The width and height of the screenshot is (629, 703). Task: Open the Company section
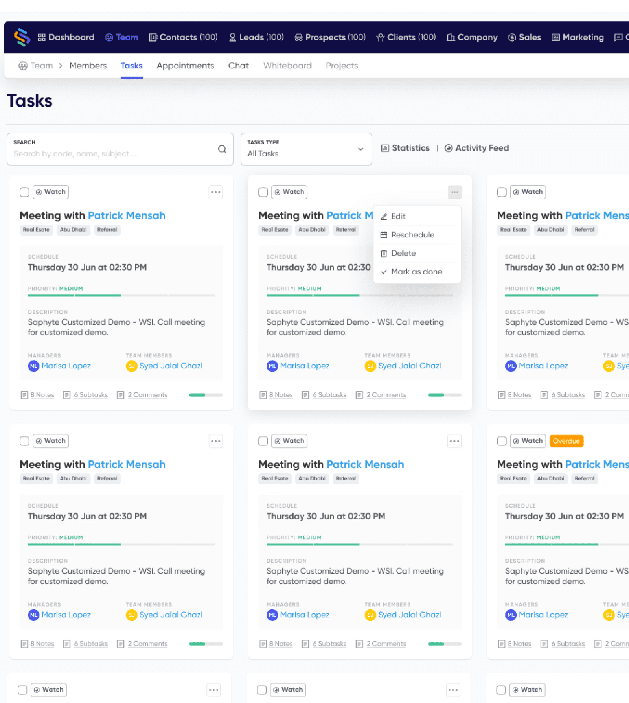472,37
